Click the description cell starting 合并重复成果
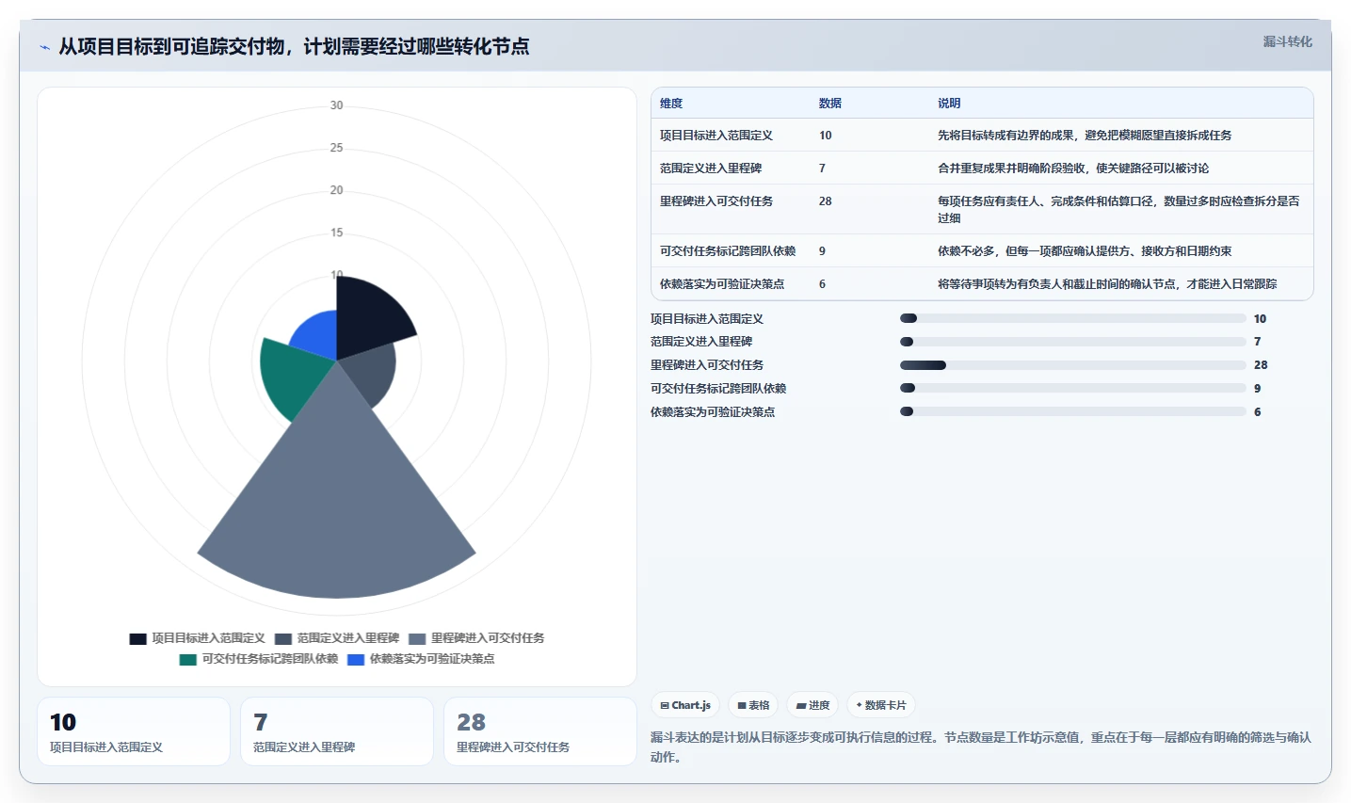The height and width of the screenshot is (803, 1351). [1073, 169]
